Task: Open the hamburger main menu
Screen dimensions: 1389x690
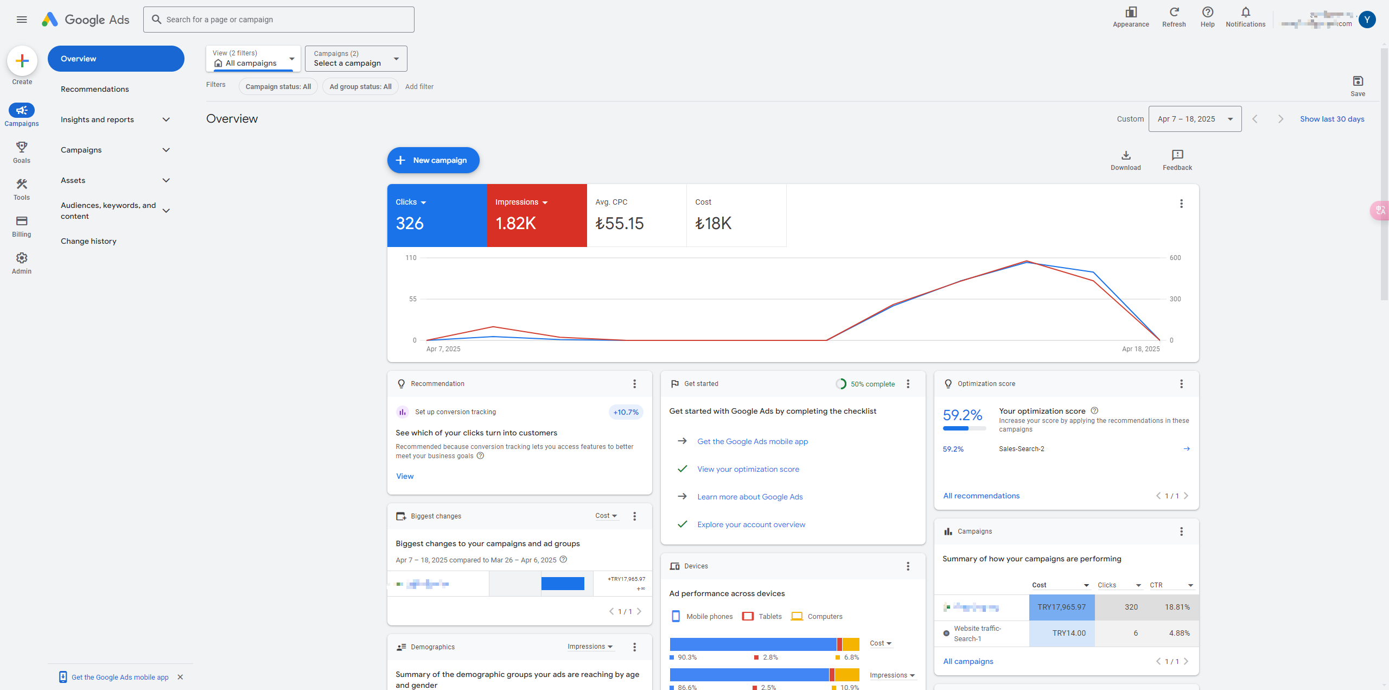Action: (x=22, y=20)
